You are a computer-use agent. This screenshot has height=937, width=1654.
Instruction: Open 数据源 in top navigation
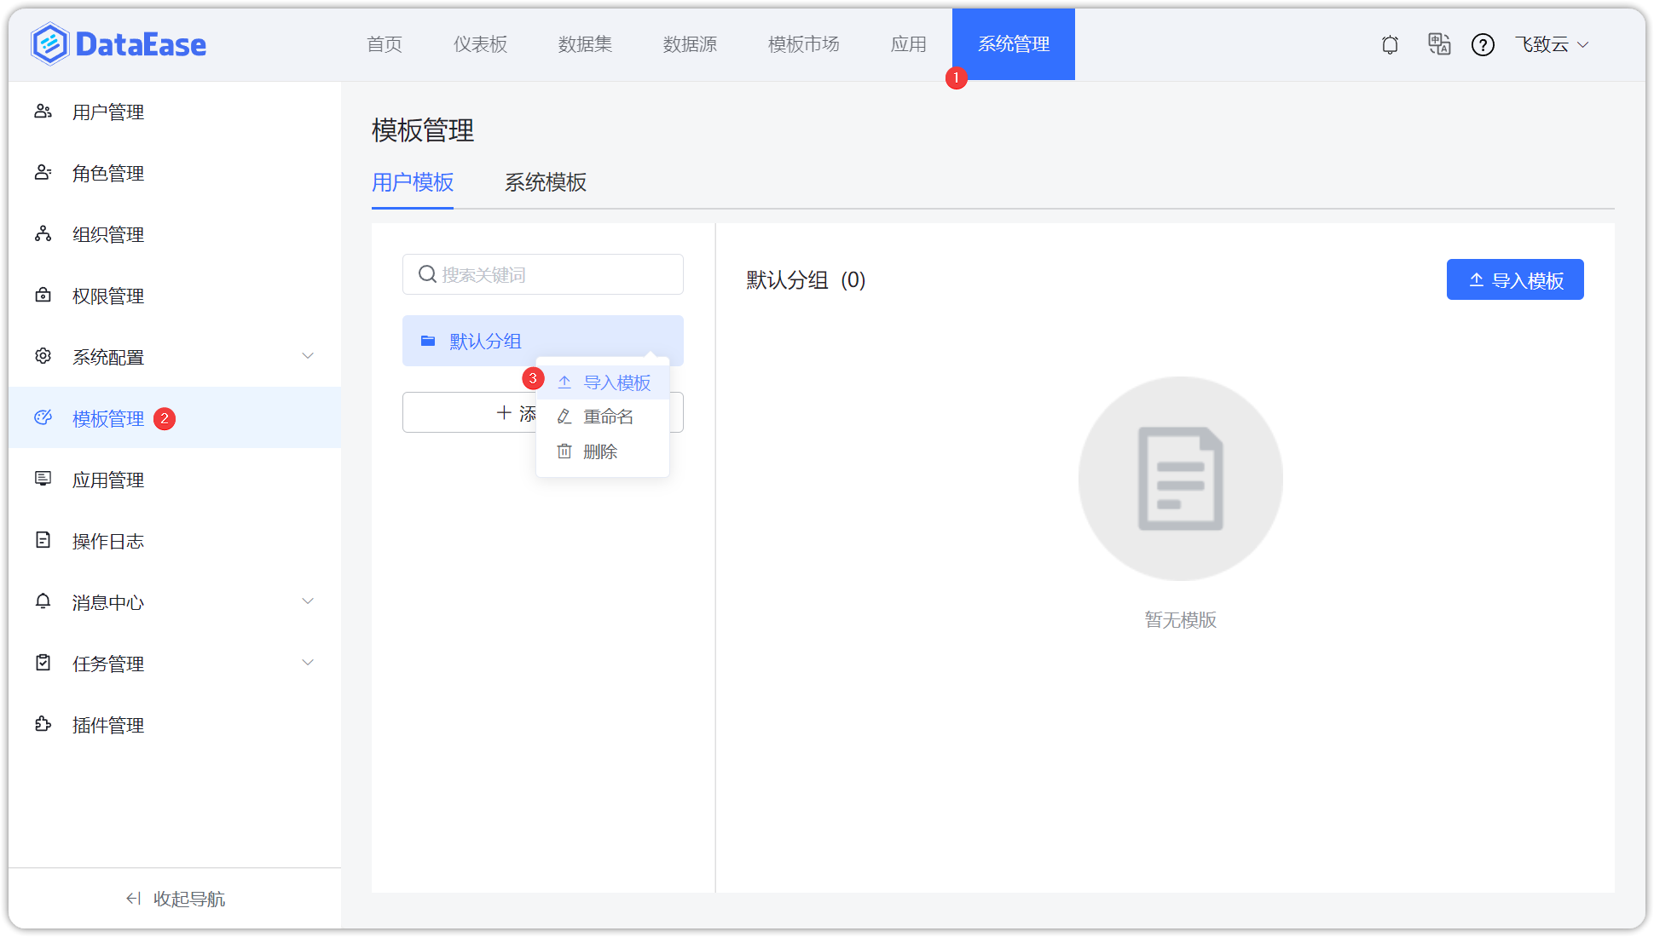(x=690, y=44)
